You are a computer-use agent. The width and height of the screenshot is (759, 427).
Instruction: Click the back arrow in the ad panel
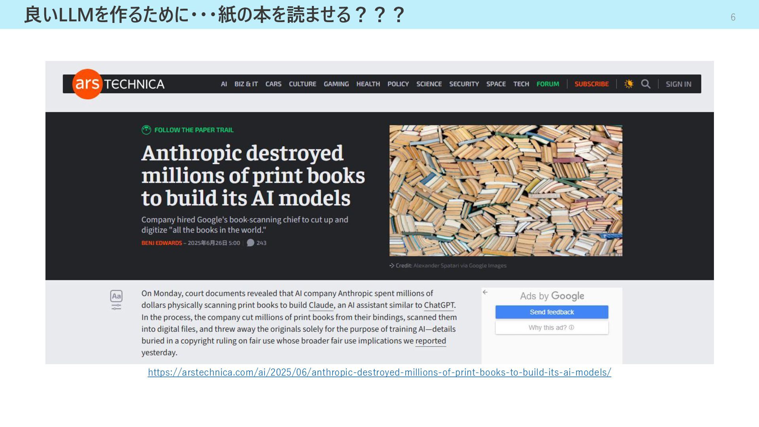click(485, 292)
